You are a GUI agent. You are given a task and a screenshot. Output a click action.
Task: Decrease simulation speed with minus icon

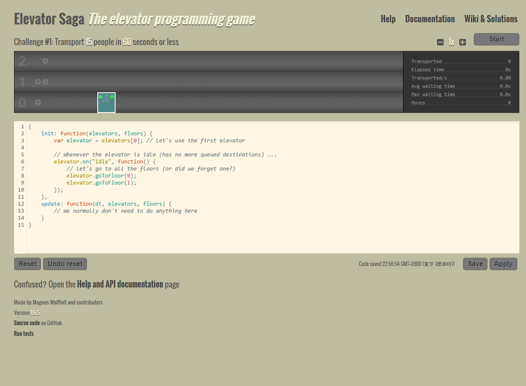pyautogui.click(x=440, y=42)
